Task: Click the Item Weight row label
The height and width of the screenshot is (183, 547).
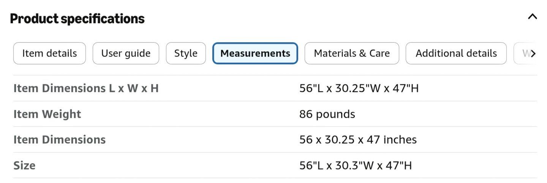Action: [x=47, y=114]
